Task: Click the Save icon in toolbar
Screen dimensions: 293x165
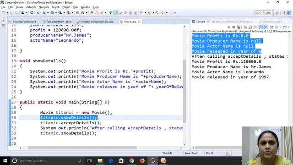Action: click(x=11, y=13)
